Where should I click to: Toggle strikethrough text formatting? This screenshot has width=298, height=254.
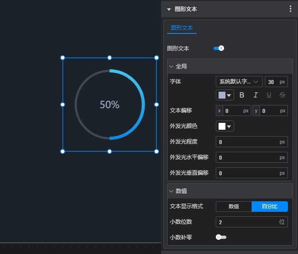282,95
